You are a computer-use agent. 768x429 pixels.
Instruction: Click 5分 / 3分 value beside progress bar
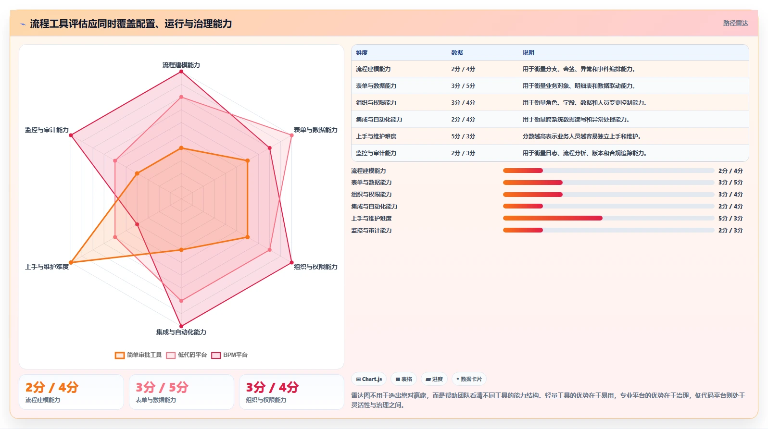[x=730, y=219]
